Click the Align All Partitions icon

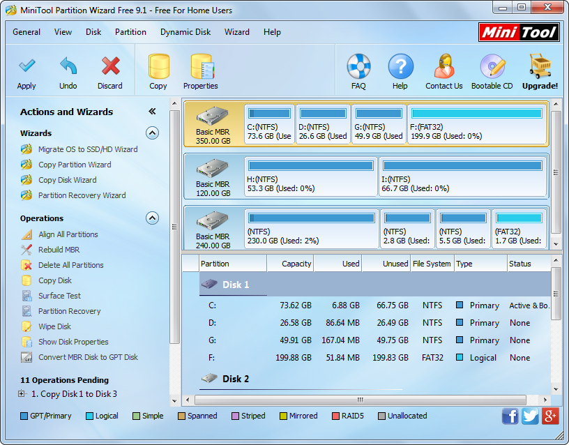coord(26,234)
